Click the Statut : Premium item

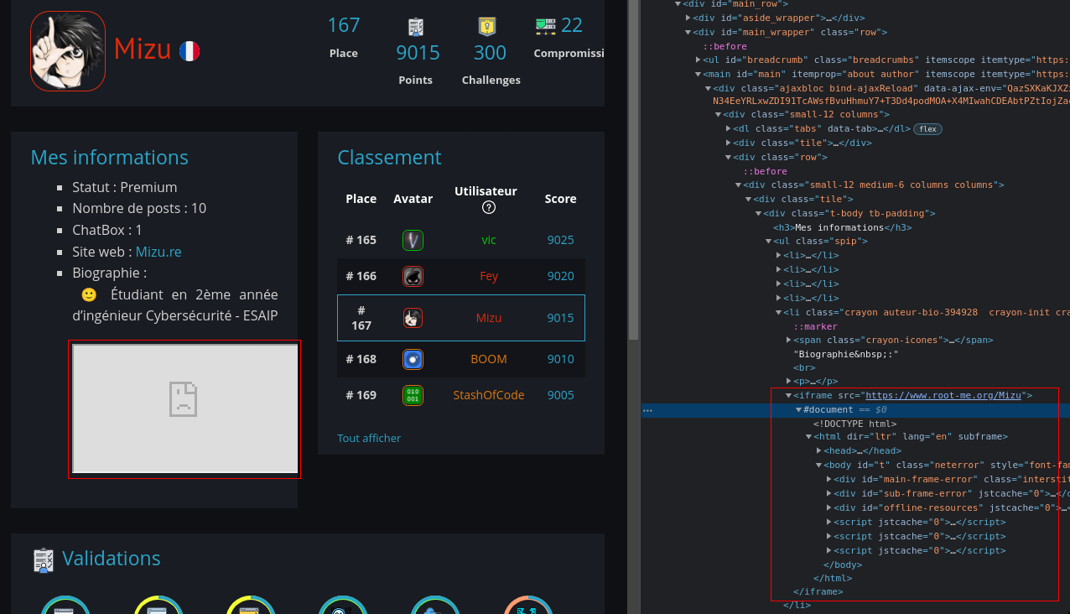point(125,187)
